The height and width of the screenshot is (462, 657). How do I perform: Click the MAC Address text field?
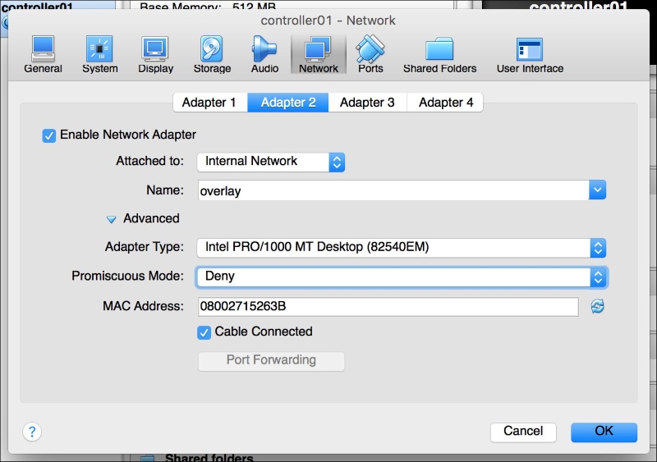(388, 307)
